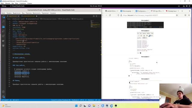
Task: Open weather widget on taskbar
Action: [x=6, y=106]
